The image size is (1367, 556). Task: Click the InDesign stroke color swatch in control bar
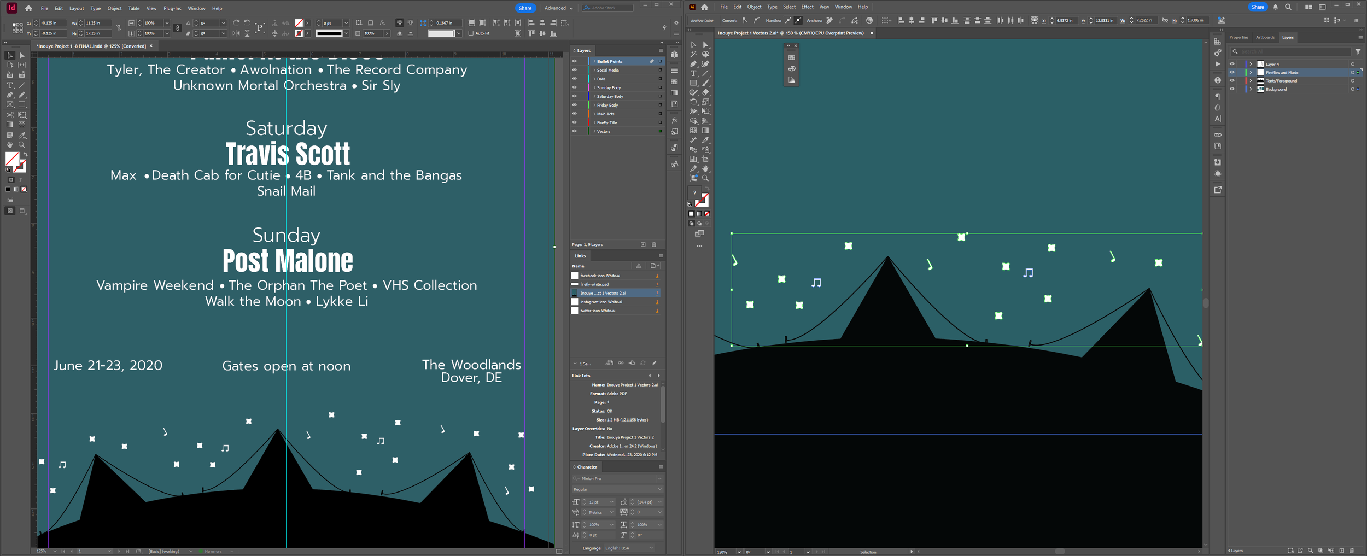(299, 33)
